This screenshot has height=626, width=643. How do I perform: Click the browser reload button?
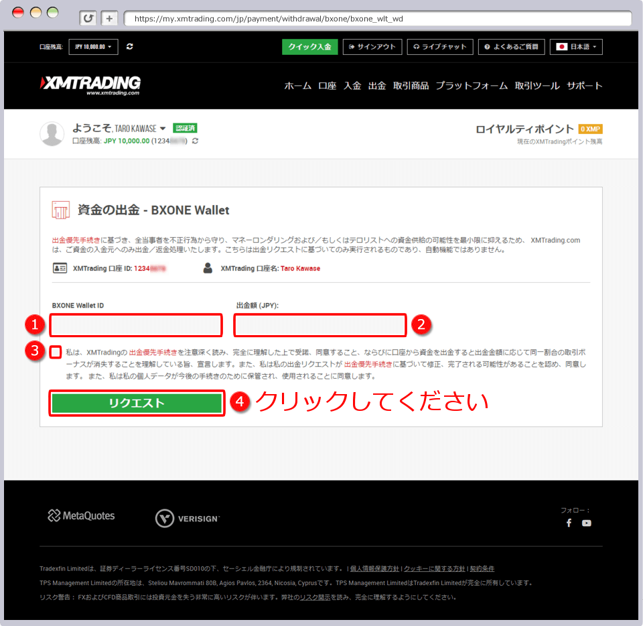point(88,18)
